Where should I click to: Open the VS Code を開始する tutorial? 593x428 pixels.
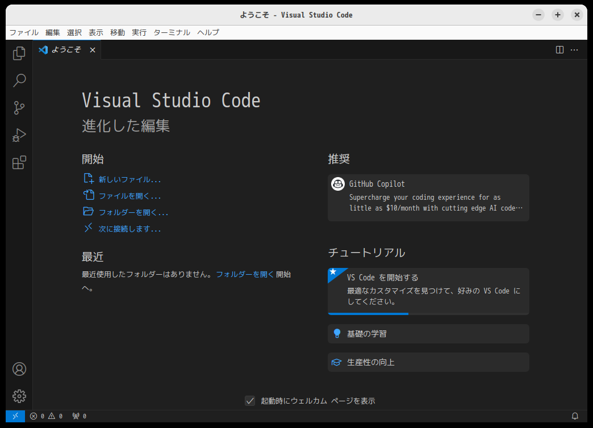[428, 291]
